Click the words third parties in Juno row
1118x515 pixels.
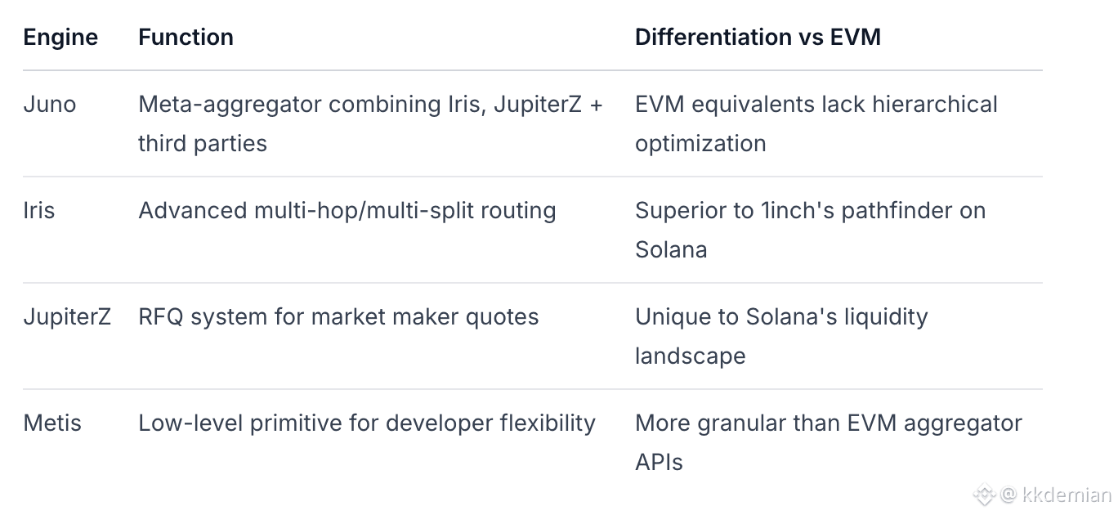[x=203, y=144]
